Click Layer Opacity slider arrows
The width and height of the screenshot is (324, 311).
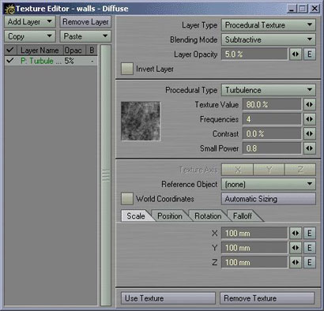tap(296, 54)
